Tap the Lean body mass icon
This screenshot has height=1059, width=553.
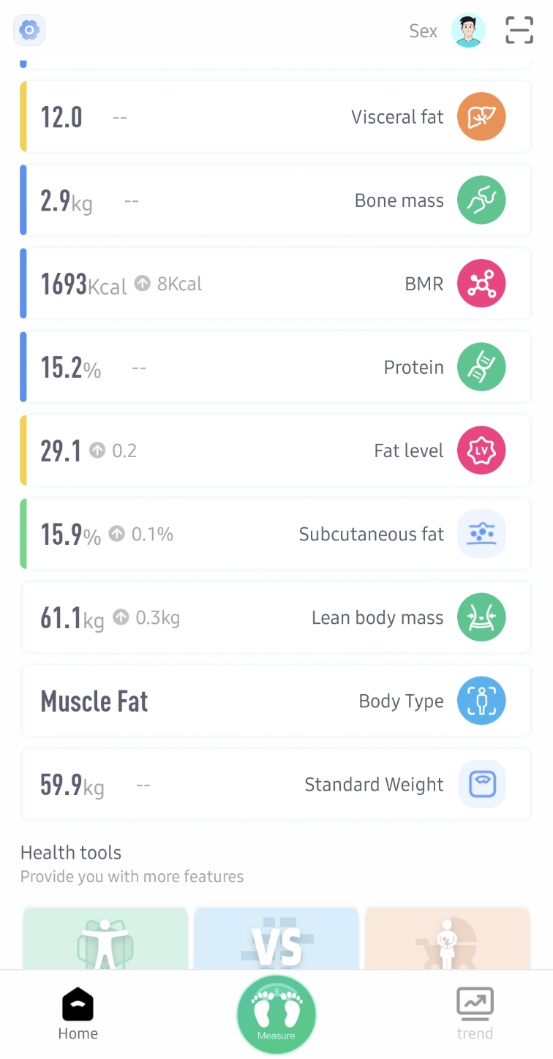tap(481, 617)
